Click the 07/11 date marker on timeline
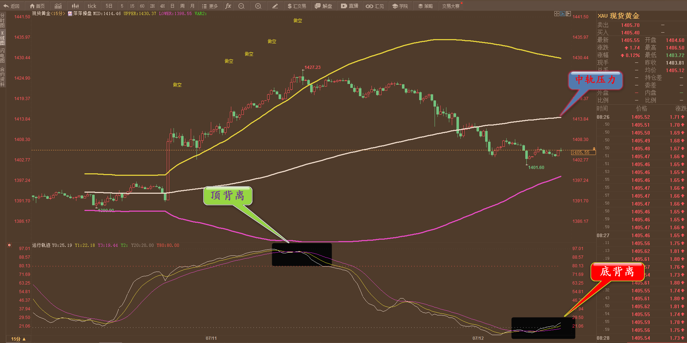This screenshot has height=343, width=687. tap(211, 338)
